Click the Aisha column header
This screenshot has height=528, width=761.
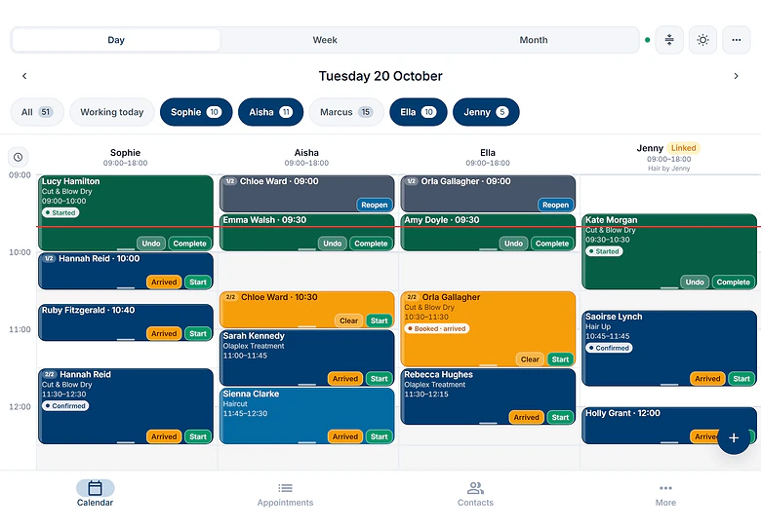click(x=306, y=157)
